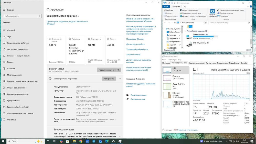Image resolution: width=256 pixels, height=144 pixels.
Task: Collapse Устройства и диски group
Action: click(185, 31)
